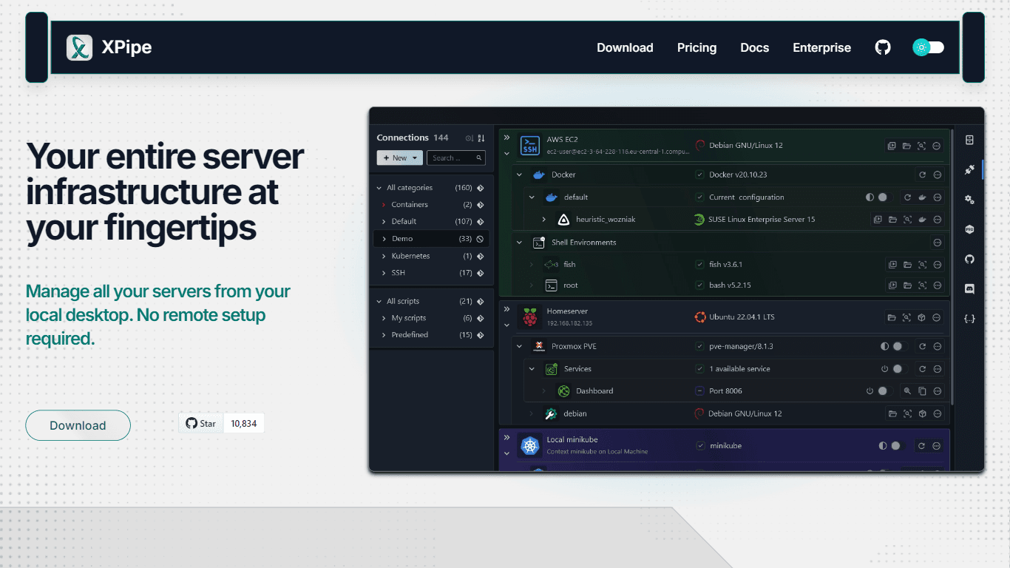Image resolution: width=1010 pixels, height=568 pixels.
Task: Go to the Docs menu item
Action: coord(754,47)
